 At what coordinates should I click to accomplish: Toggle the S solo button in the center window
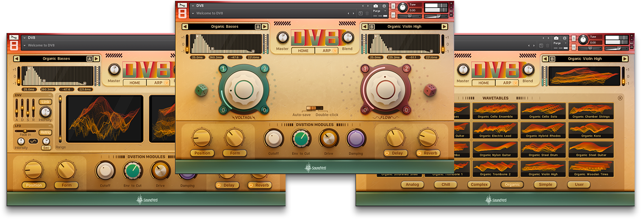pyautogui.click(x=393, y=6)
